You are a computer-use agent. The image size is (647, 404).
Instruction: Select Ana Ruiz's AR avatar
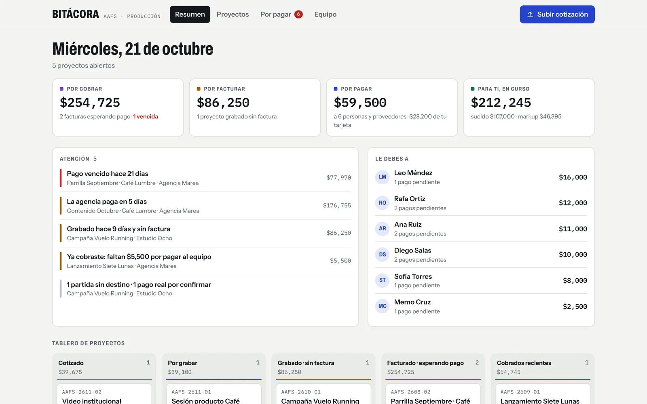[382, 229]
